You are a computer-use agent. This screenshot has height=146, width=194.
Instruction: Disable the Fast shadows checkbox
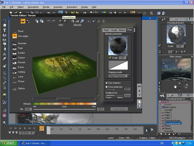coord(106,83)
